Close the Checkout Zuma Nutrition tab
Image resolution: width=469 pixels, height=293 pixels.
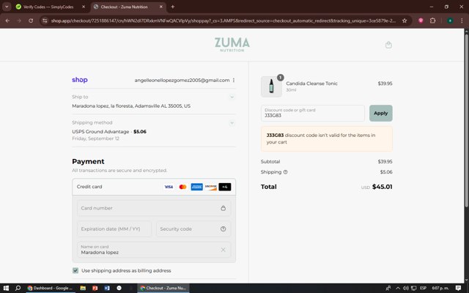click(161, 7)
